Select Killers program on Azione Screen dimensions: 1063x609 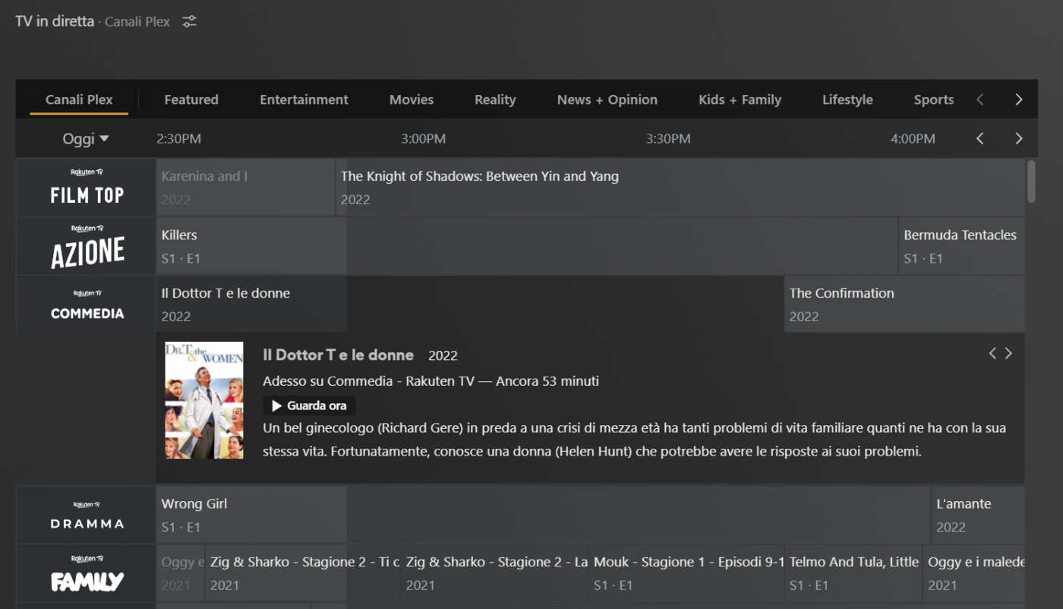tap(527, 246)
